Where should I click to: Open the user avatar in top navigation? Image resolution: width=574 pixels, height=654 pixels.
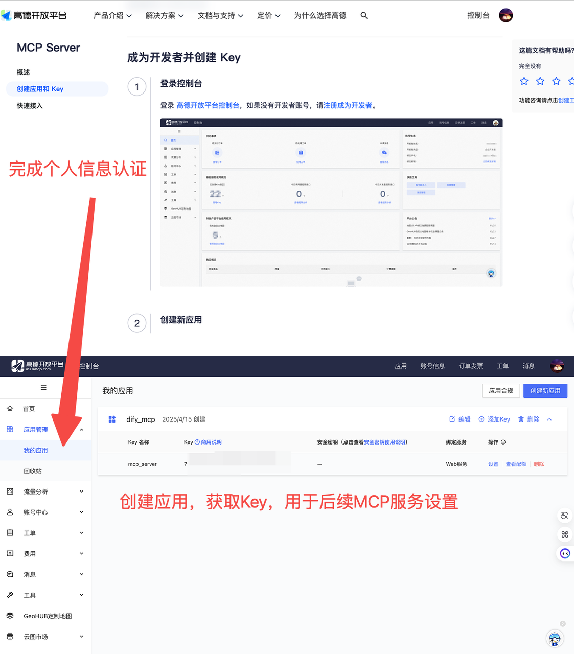point(506,15)
